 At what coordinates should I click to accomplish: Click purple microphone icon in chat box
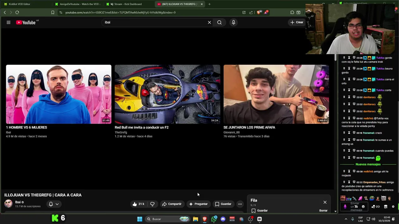click(x=345, y=207)
